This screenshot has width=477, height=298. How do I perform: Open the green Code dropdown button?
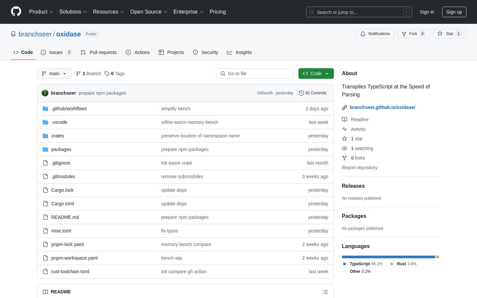tap(316, 74)
